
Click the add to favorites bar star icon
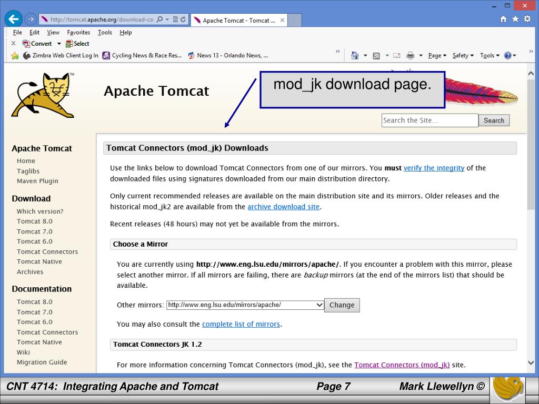15,56
